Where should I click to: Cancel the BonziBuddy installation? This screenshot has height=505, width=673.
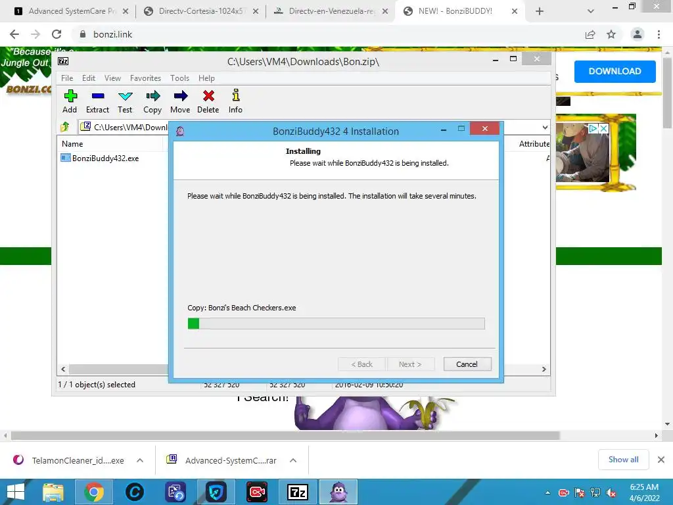[x=467, y=364]
